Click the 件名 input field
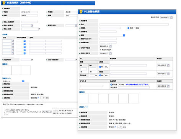181x139 pixels. (134, 25)
